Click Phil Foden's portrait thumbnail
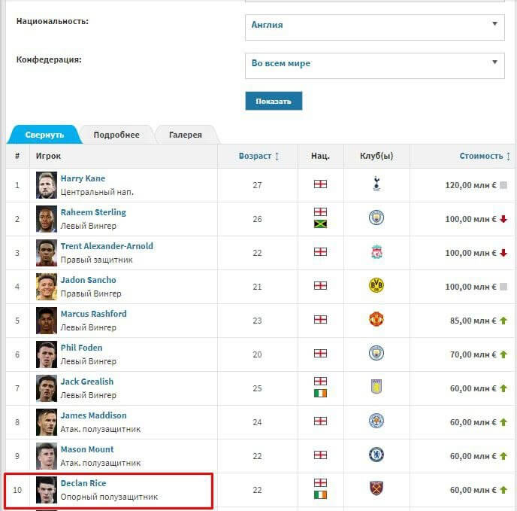Viewport: 517px width, 511px height. (x=47, y=354)
